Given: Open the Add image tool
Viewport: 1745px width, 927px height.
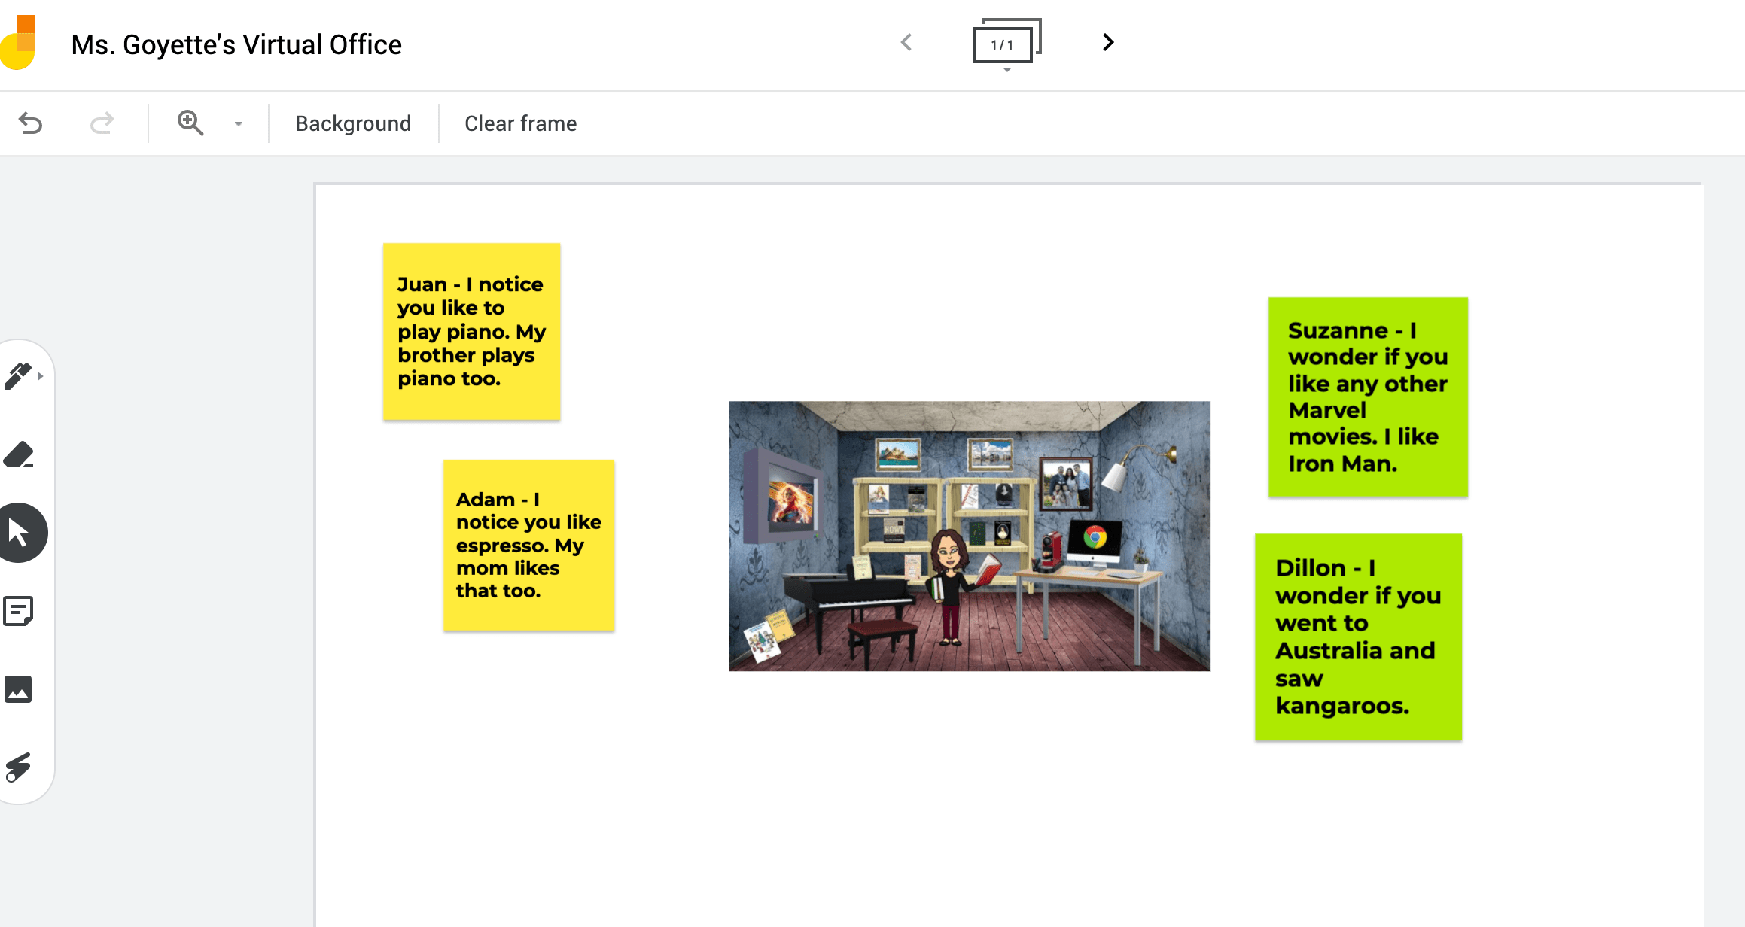Looking at the screenshot, I should tap(19, 689).
